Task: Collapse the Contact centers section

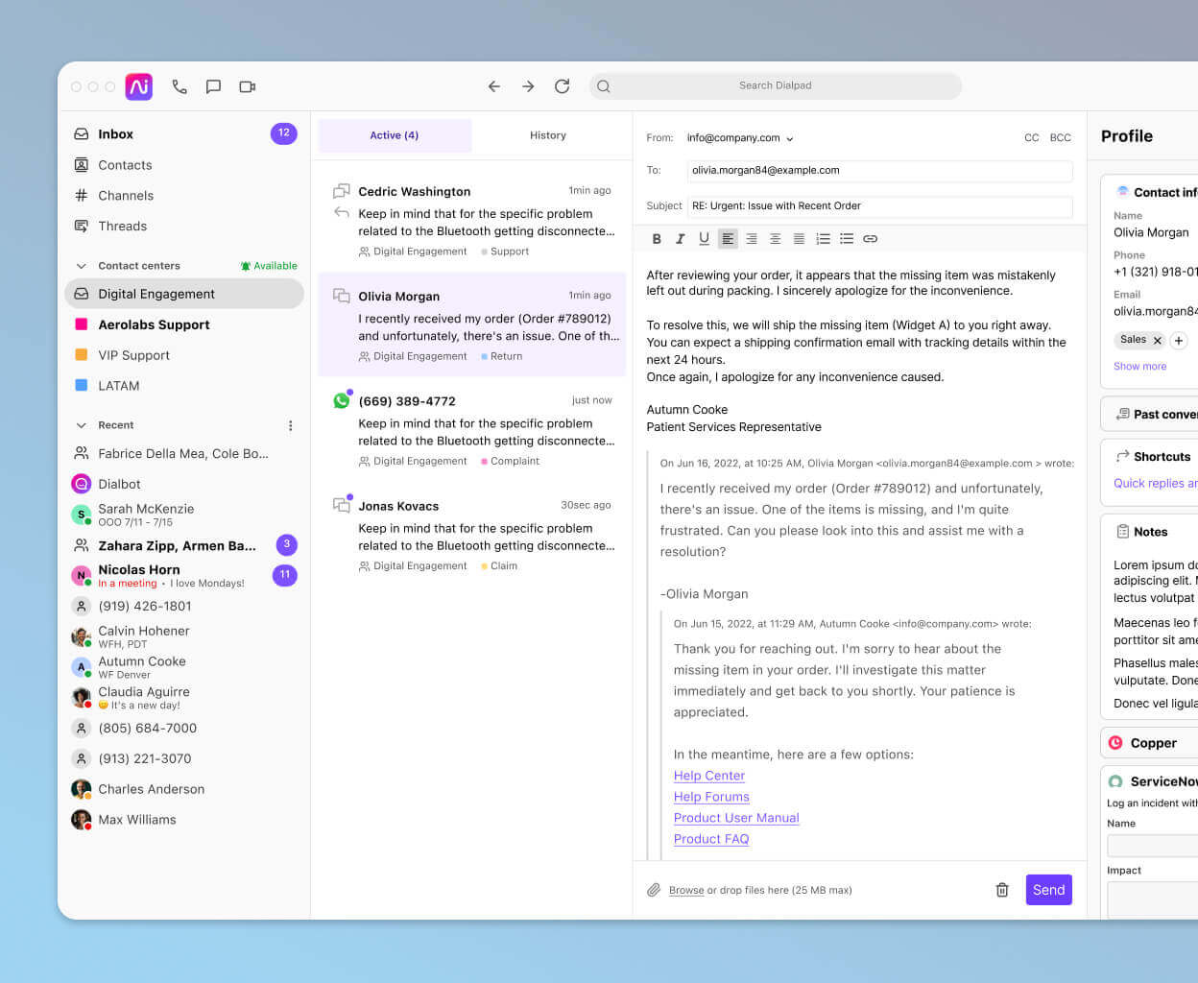Action: tap(82, 265)
